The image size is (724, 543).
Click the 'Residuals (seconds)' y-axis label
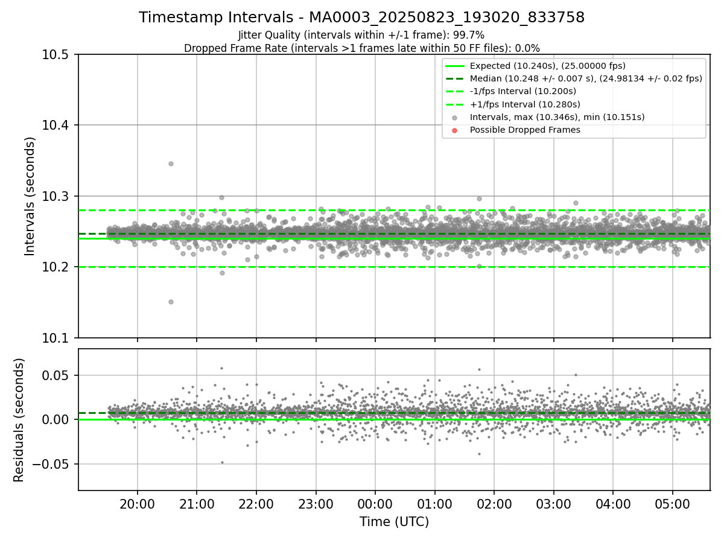[x=19, y=420]
